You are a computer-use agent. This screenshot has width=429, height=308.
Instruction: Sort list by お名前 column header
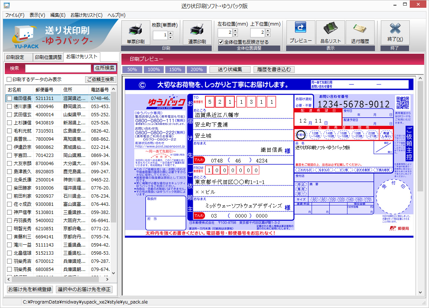19,90
